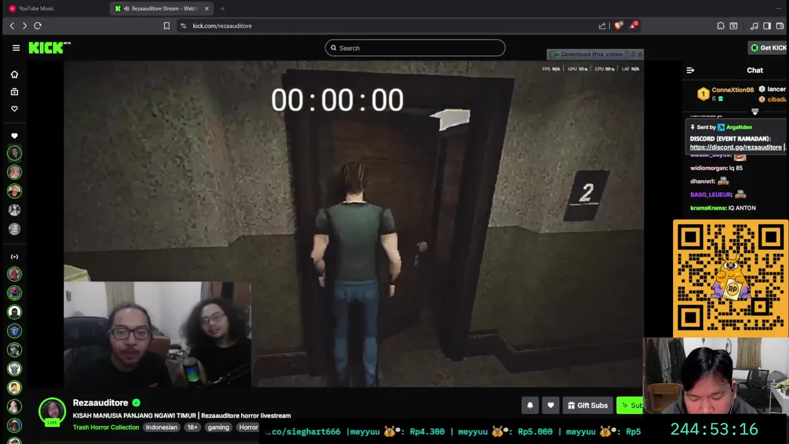
Task: Bookmark this page icon
Action: pos(166,26)
